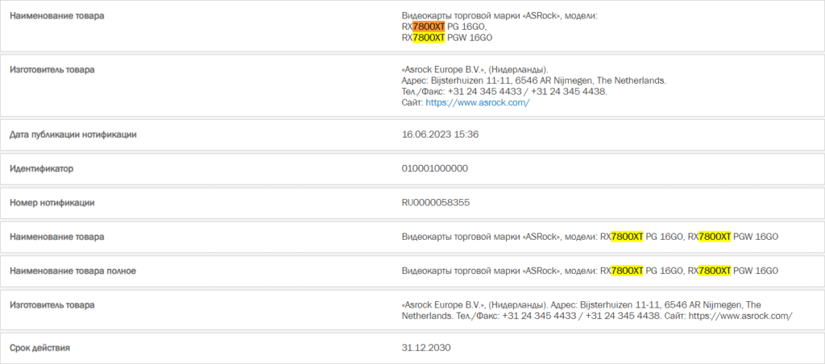Click the 'Идентификатор' label
Image resolution: width=825 pixels, height=364 pixels.
tap(42, 169)
